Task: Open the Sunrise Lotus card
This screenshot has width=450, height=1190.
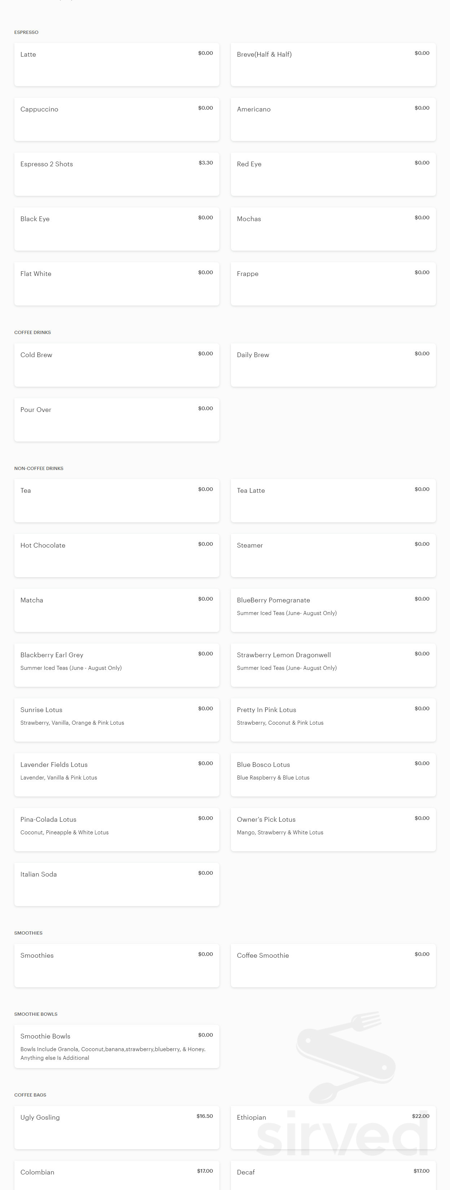Action: pos(117,720)
